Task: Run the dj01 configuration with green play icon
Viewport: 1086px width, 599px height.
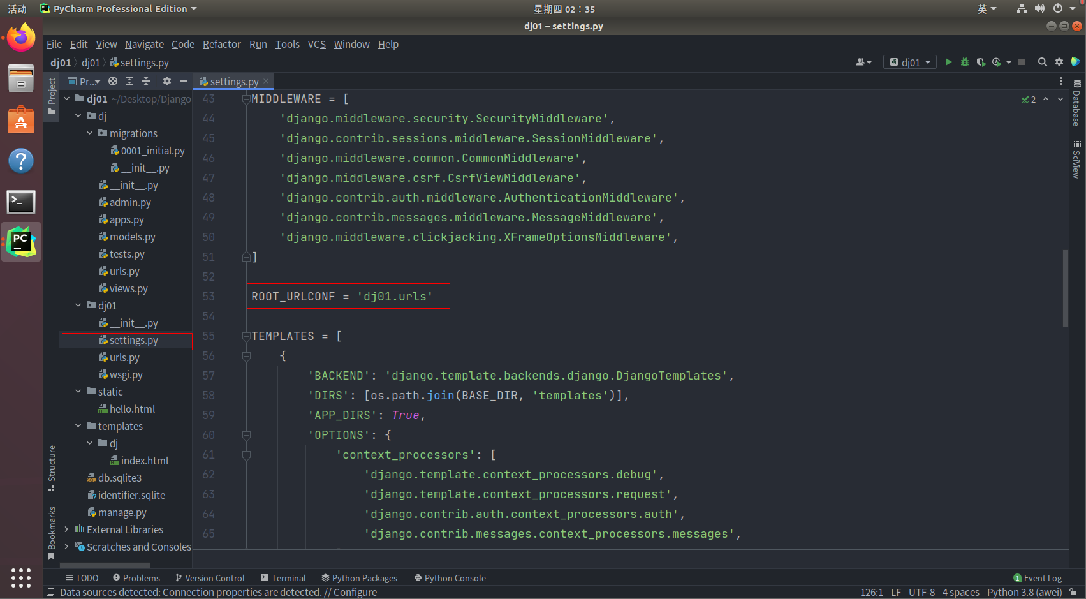Action: tap(948, 62)
